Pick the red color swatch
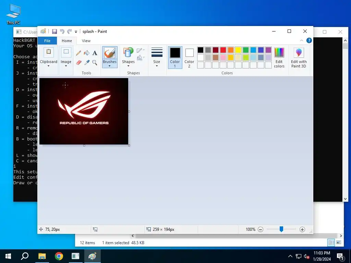 (223, 50)
